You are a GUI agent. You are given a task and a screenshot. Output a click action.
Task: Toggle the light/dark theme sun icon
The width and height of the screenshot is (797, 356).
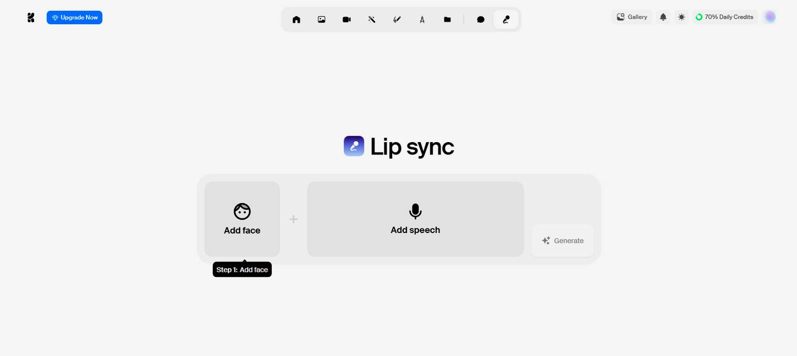(682, 17)
